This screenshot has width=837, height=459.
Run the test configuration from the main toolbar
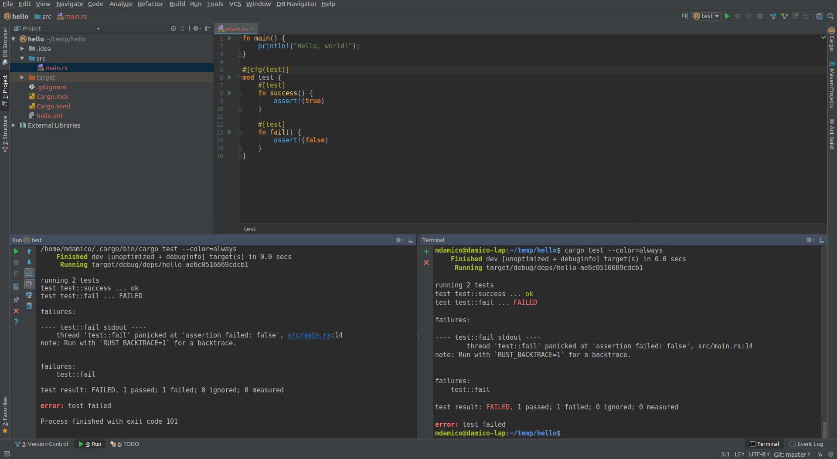coord(727,16)
